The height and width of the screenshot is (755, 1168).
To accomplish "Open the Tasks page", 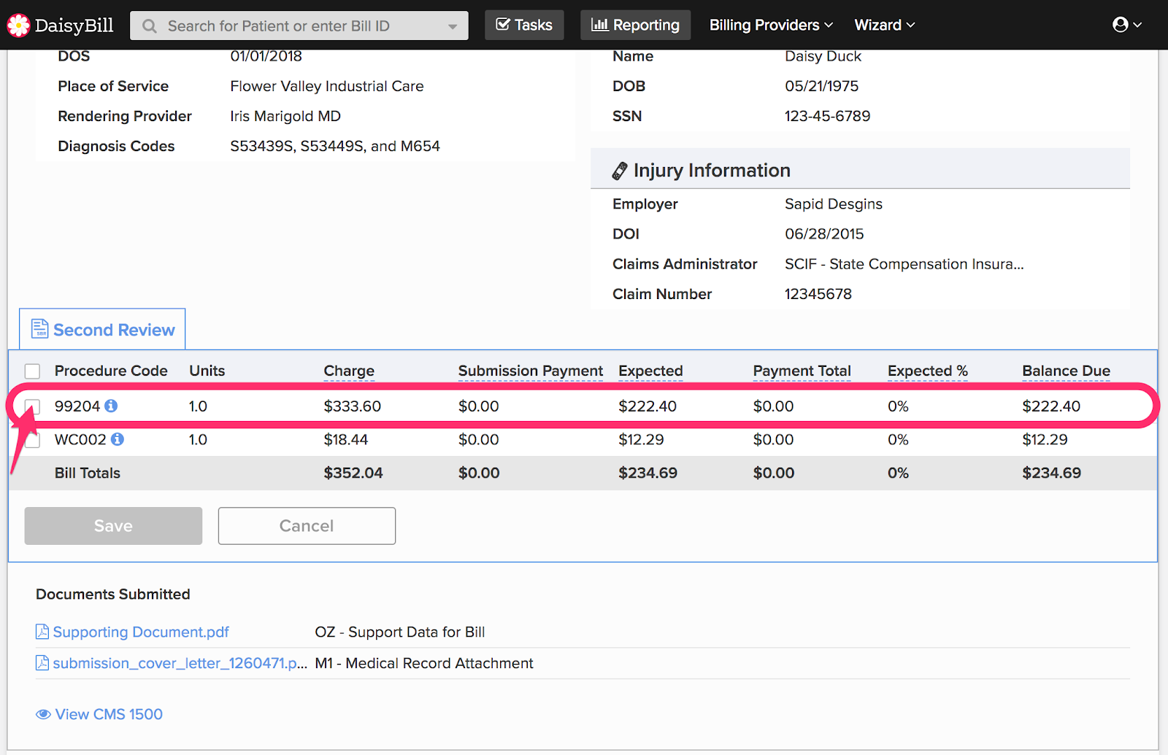I will click(524, 26).
